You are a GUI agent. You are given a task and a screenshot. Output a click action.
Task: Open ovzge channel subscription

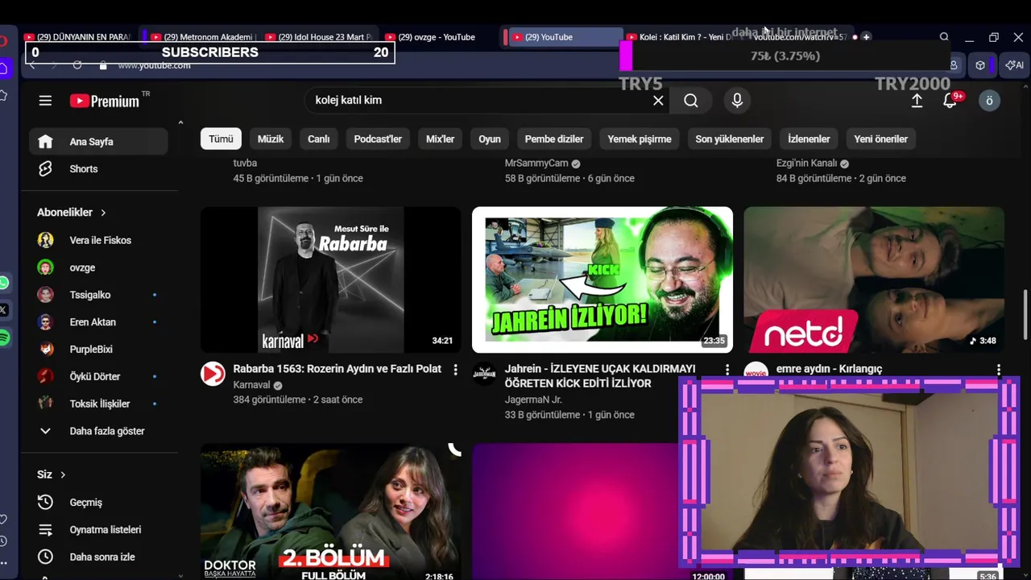click(98, 267)
